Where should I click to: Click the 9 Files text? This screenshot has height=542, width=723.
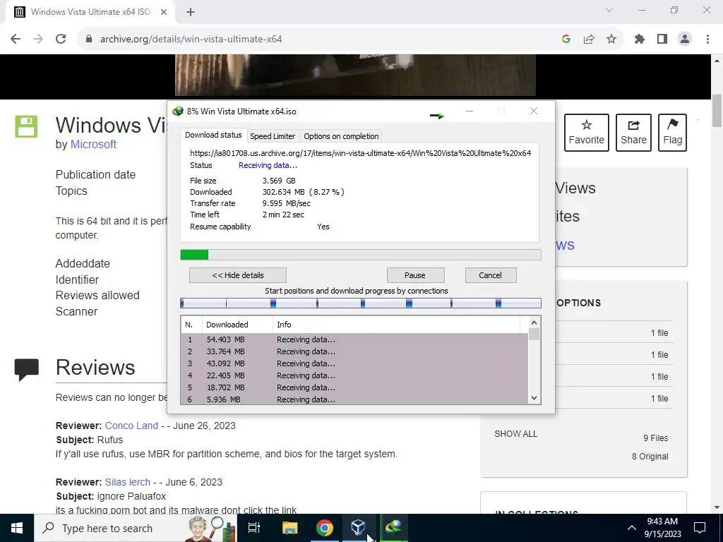point(656,438)
